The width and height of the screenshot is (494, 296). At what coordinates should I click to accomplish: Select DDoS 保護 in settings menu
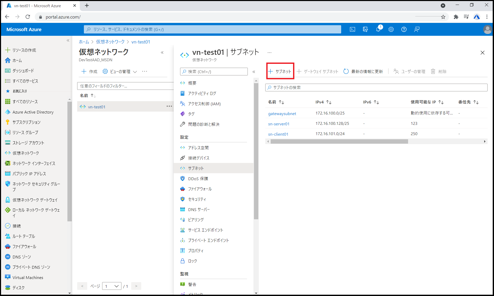point(198,179)
